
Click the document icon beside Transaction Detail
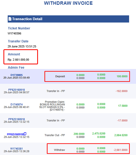click(x=10, y=19)
